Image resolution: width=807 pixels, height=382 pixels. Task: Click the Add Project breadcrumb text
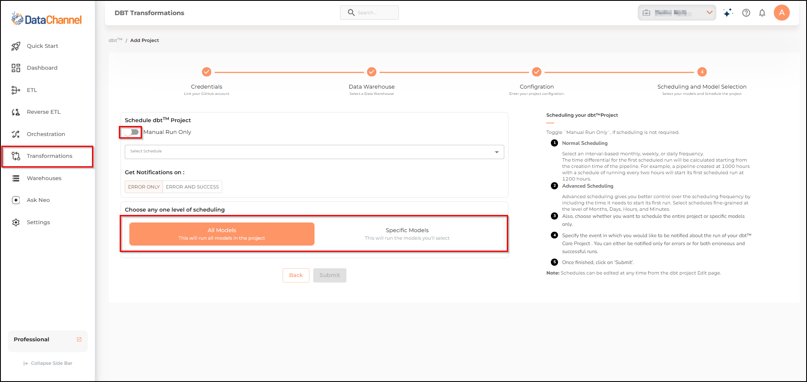(144, 41)
